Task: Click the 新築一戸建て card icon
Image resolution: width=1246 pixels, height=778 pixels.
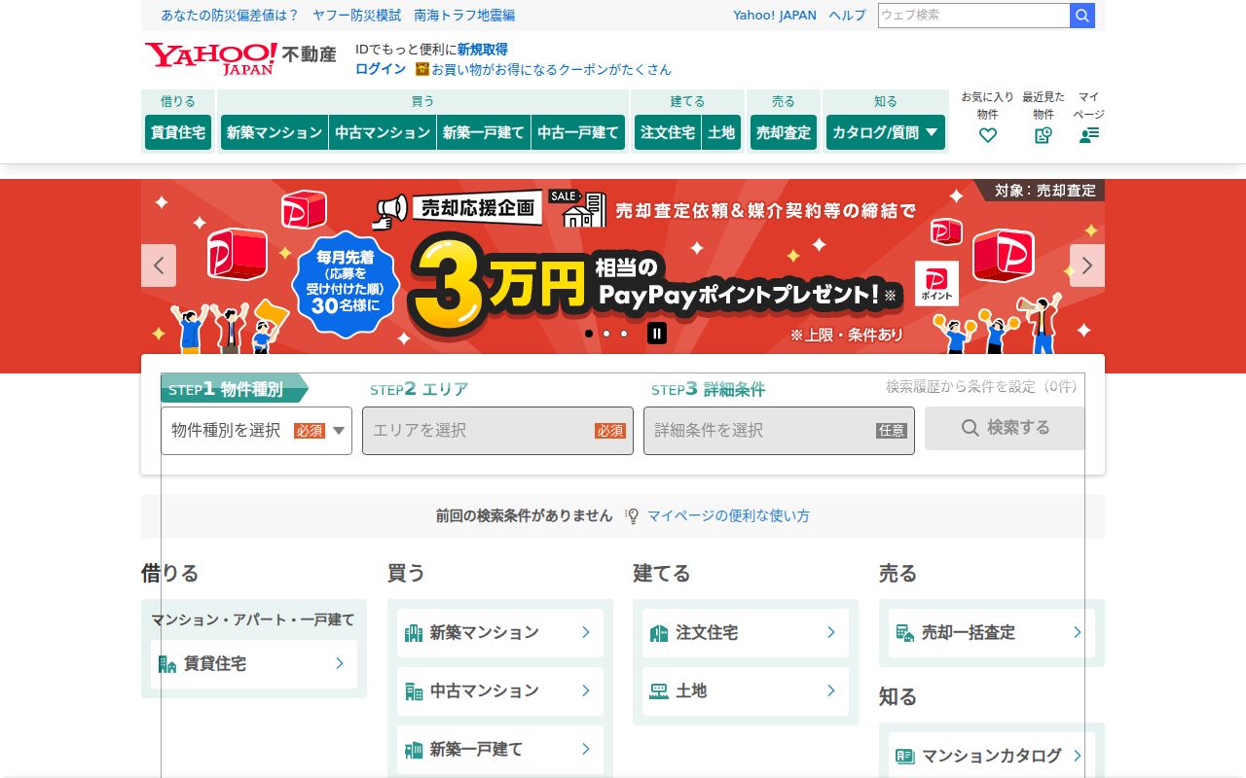Action: coord(414,750)
